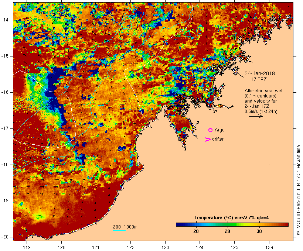Click latitude axis label -18
The image size is (303, 251).
tap(5, 165)
